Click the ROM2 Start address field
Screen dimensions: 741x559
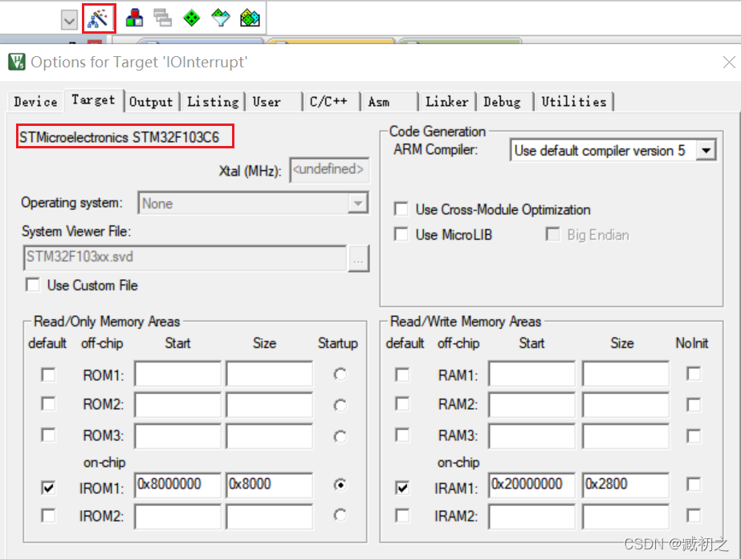(x=177, y=405)
